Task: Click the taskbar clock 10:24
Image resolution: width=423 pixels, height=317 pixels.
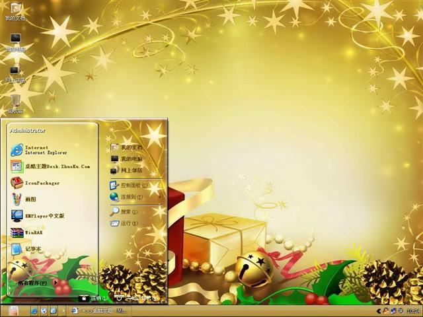Action: tap(414, 311)
